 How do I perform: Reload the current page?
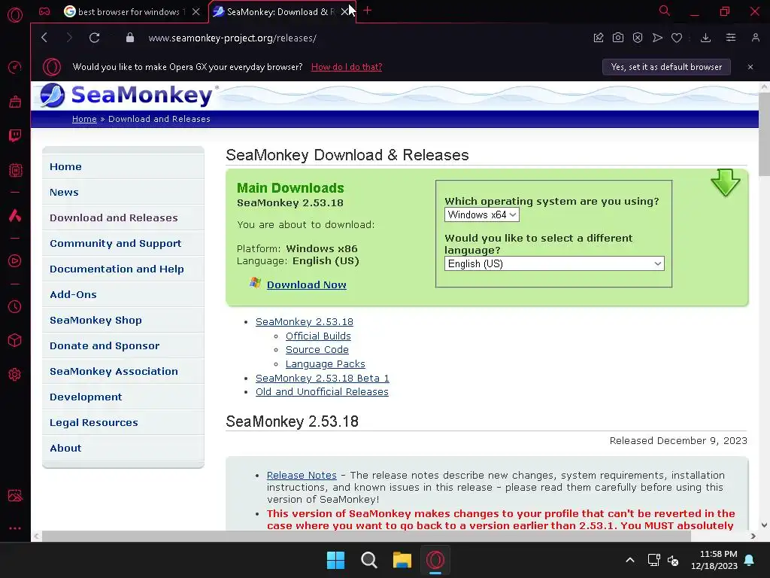pos(94,38)
